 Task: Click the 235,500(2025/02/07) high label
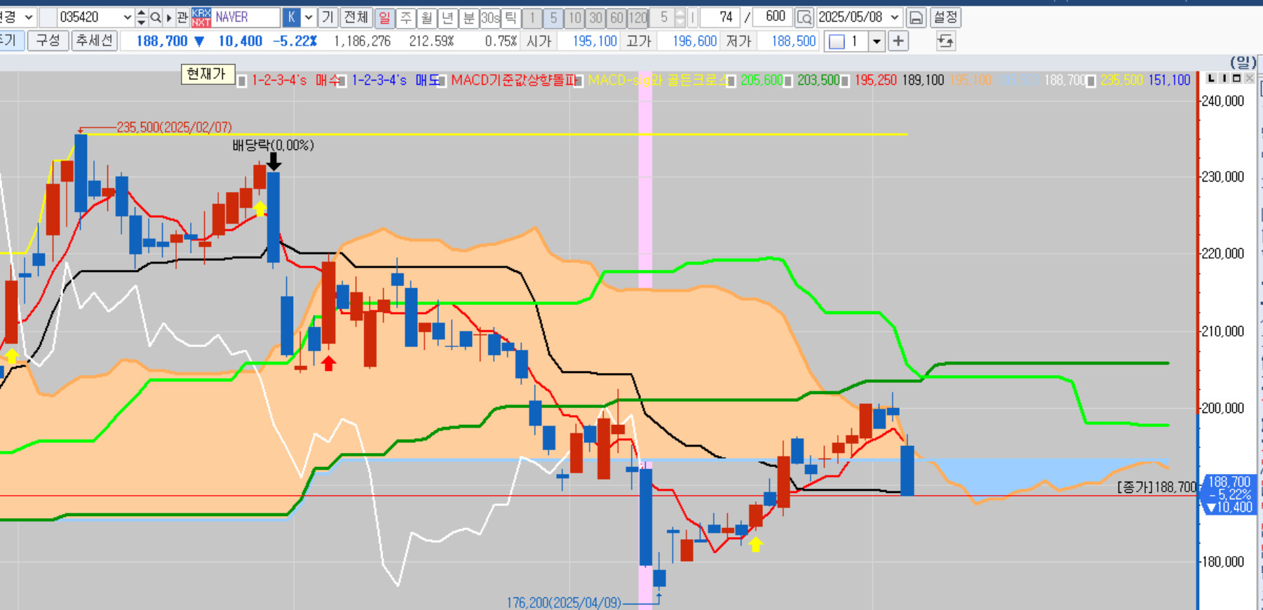pyautogui.click(x=174, y=128)
